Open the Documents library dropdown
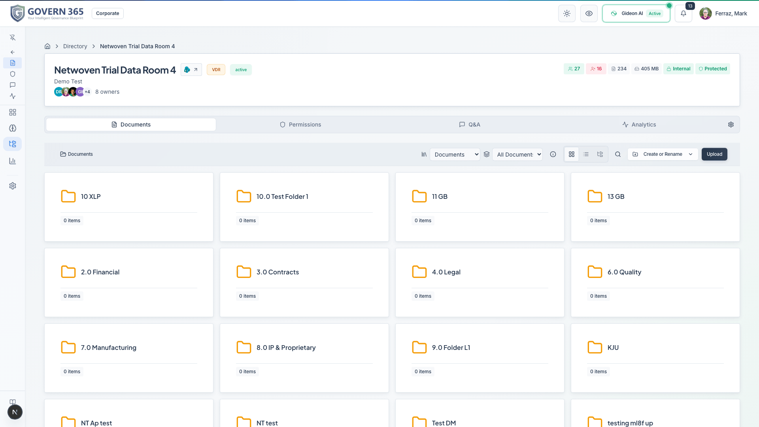This screenshot has width=759, height=427. 455,155
